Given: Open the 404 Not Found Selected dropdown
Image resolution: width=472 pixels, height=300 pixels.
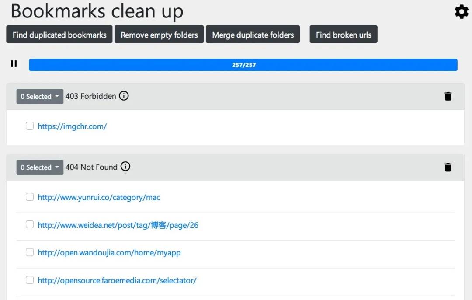Looking at the screenshot, I should click(40, 167).
